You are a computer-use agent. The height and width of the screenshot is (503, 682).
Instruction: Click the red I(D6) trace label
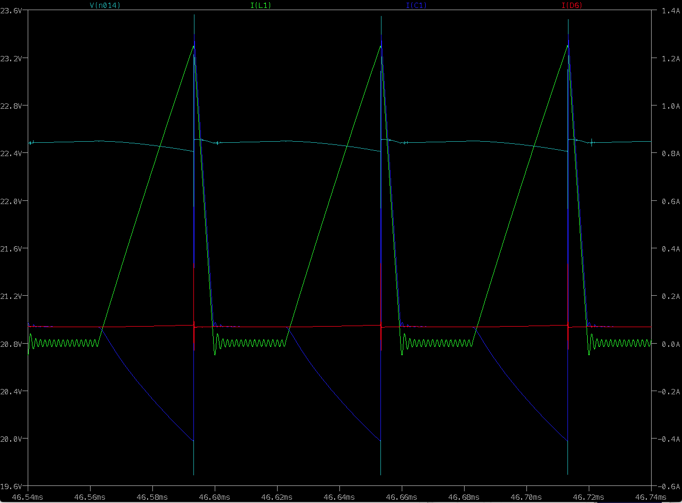point(572,5)
